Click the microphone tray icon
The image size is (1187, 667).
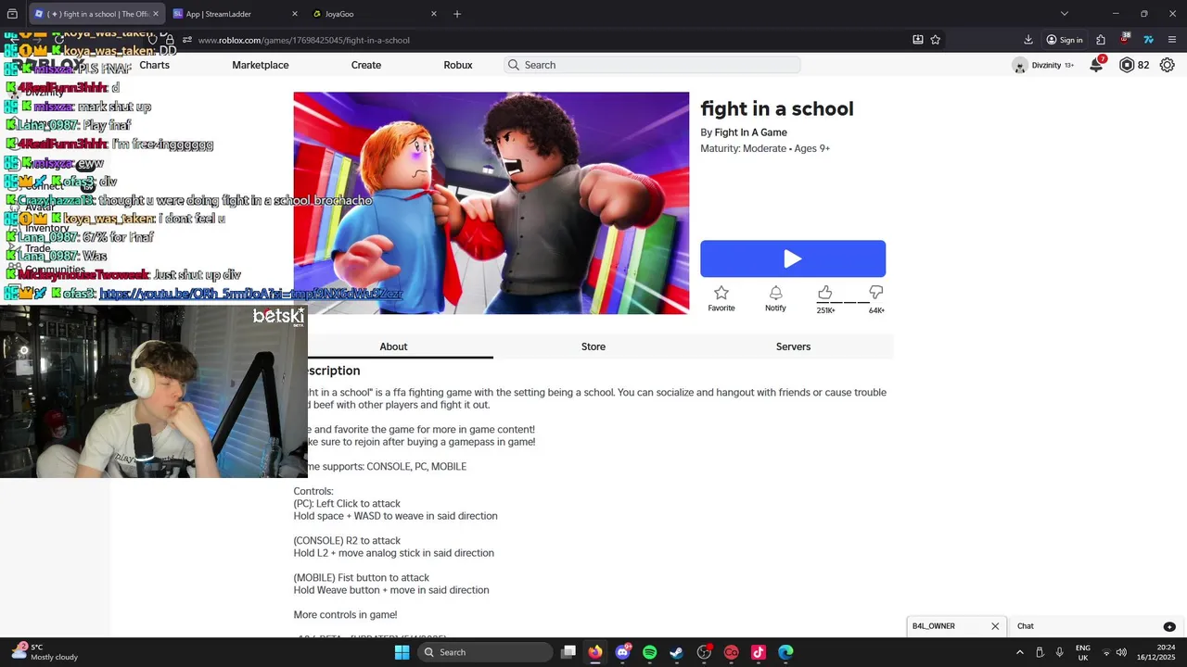click(1059, 652)
